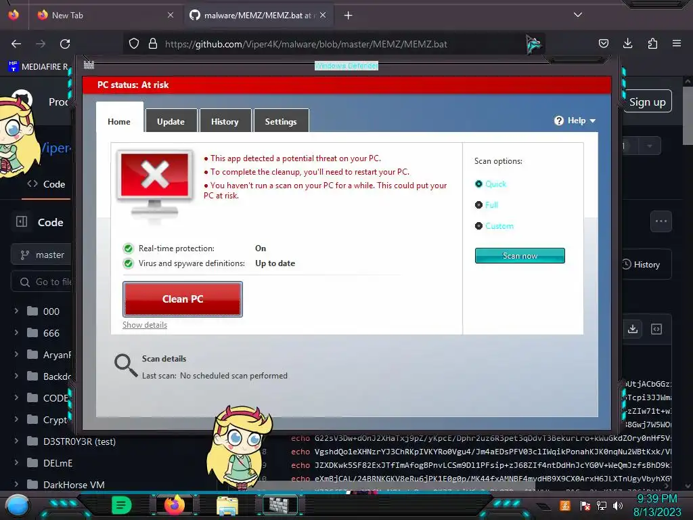Open the Settings tab in Defender
Image resolution: width=693 pixels, height=520 pixels.
[281, 122]
